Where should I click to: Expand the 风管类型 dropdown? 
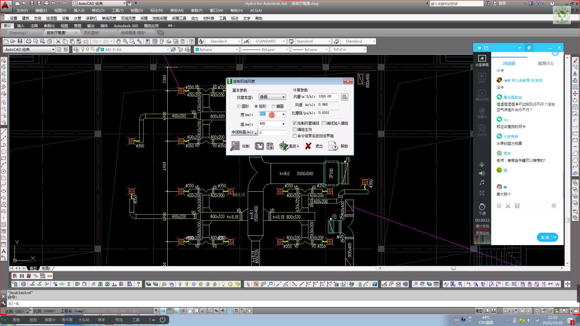tap(283, 97)
